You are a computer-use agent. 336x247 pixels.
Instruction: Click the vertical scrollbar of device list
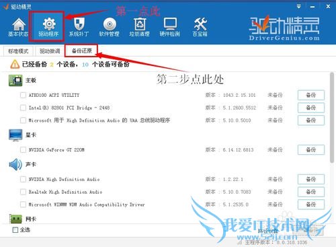tap(332, 117)
